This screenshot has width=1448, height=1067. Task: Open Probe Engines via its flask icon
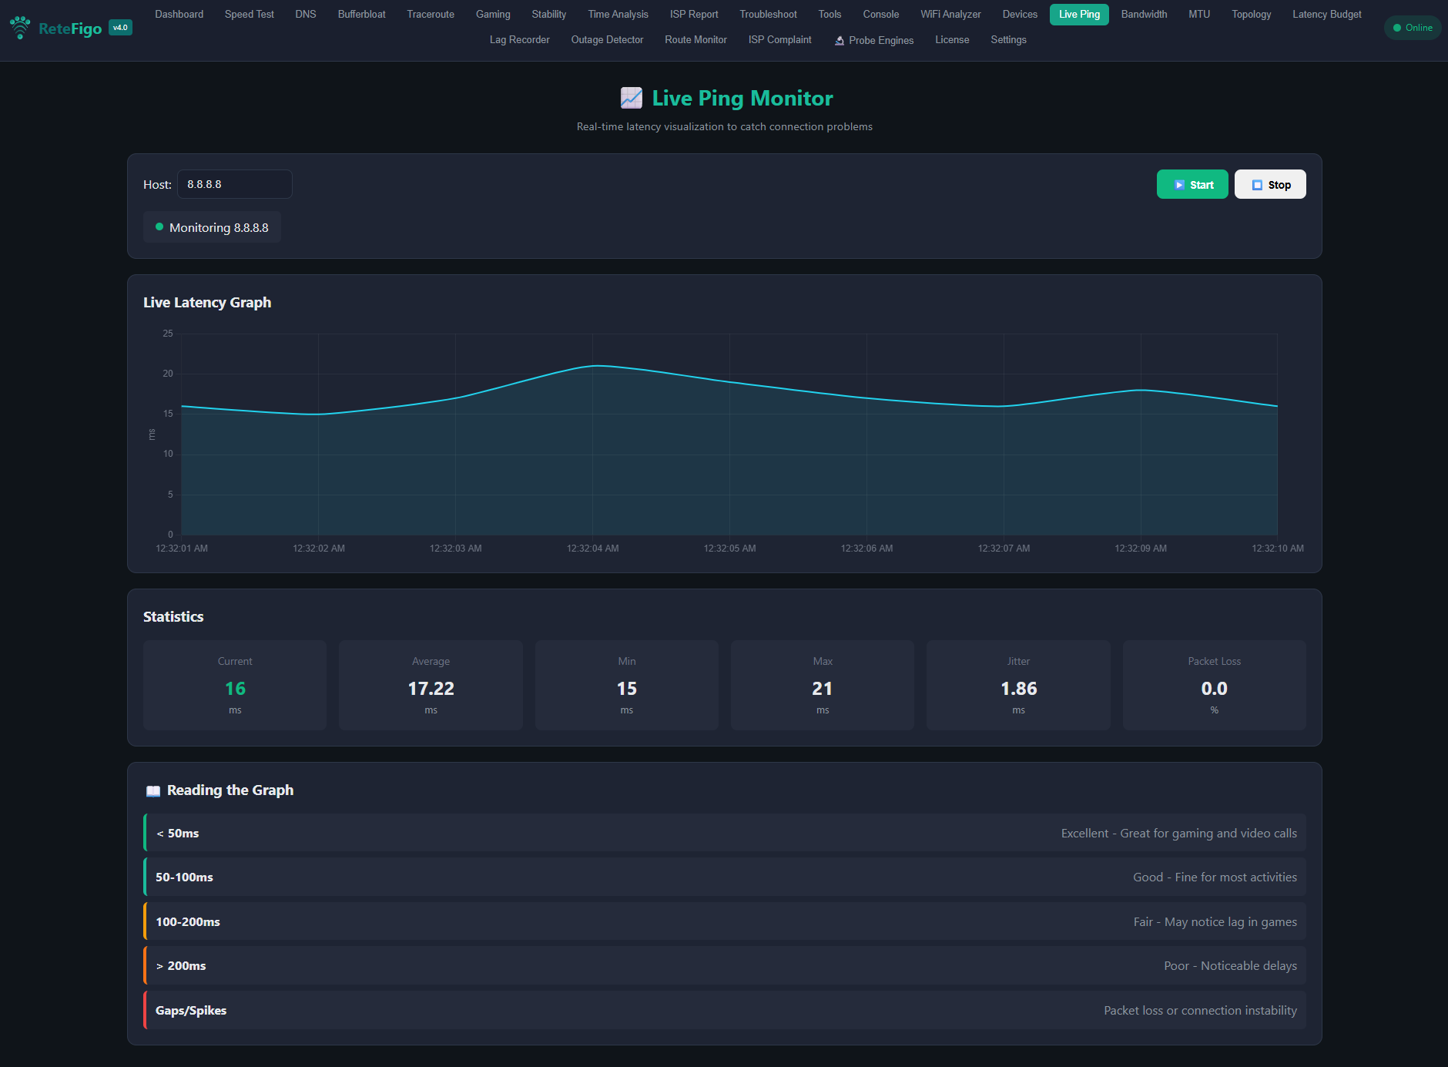pos(839,40)
